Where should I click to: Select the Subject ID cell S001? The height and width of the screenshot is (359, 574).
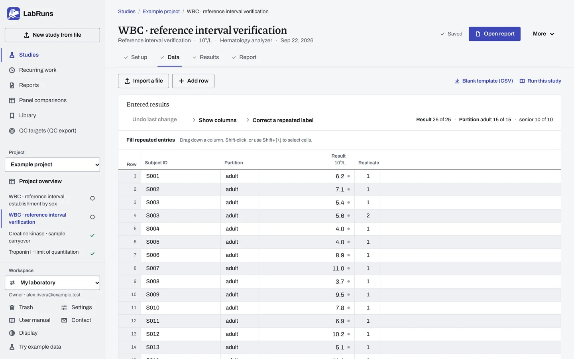[181, 176]
